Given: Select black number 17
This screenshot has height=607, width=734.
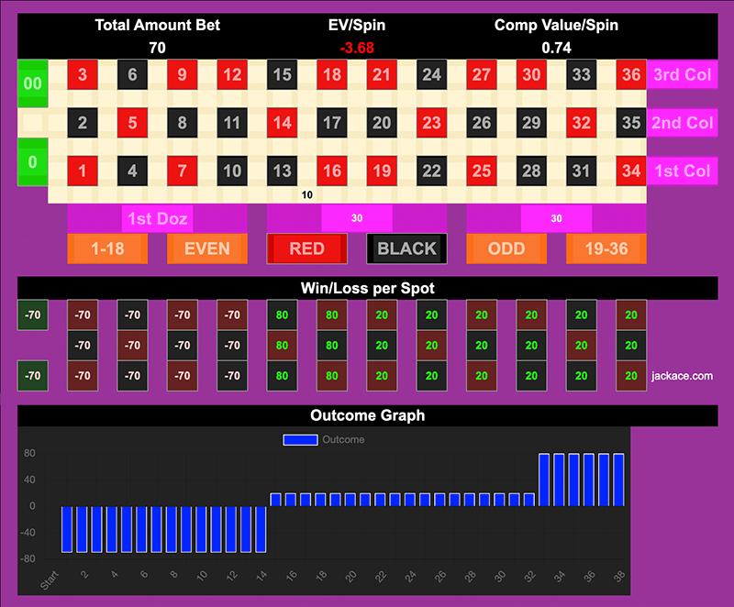Looking at the screenshot, I should tap(332, 123).
